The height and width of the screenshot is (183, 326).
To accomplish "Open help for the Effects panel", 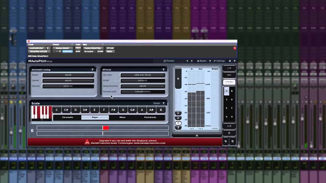I will point(164,70).
